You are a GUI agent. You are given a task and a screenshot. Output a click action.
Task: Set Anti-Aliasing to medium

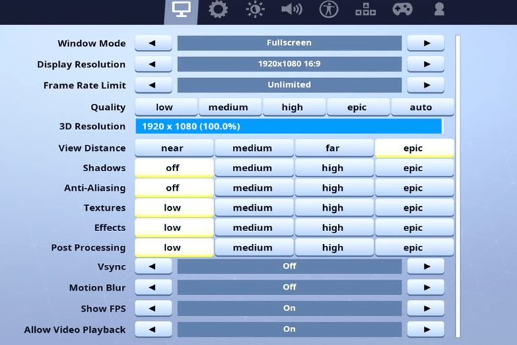pyautogui.click(x=254, y=188)
